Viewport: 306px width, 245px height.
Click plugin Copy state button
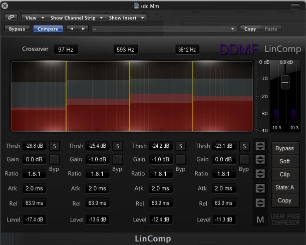click(x=285, y=200)
